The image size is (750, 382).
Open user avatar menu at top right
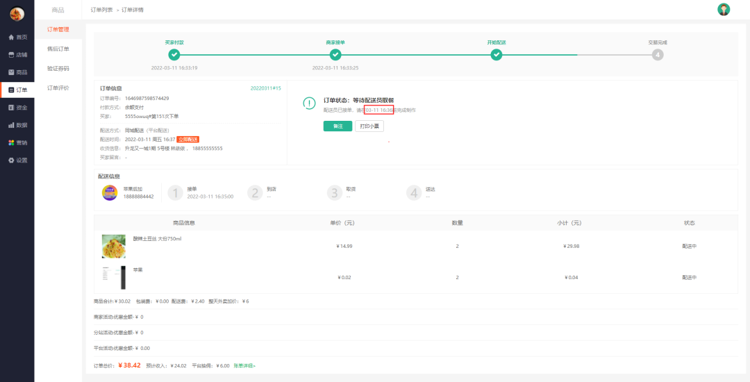pos(724,10)
